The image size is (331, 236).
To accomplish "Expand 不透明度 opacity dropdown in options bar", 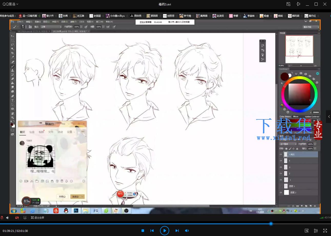I will click(81, 27).
